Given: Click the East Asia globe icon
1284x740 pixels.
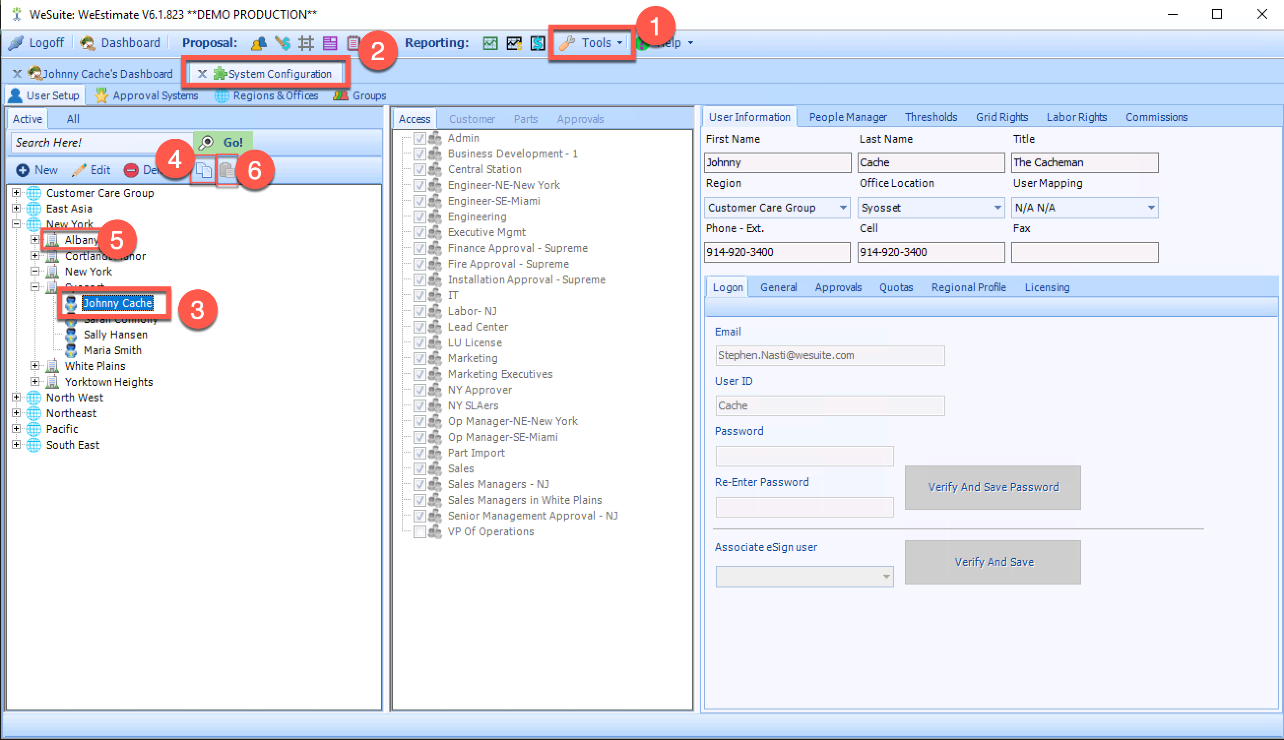Looking at the screenshot, I should (34, 209).
